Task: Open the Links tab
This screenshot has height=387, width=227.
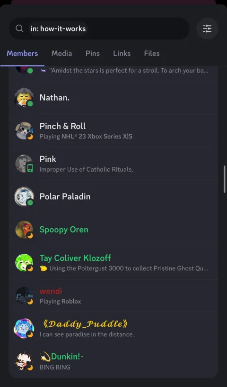Action: pos(122,54)
